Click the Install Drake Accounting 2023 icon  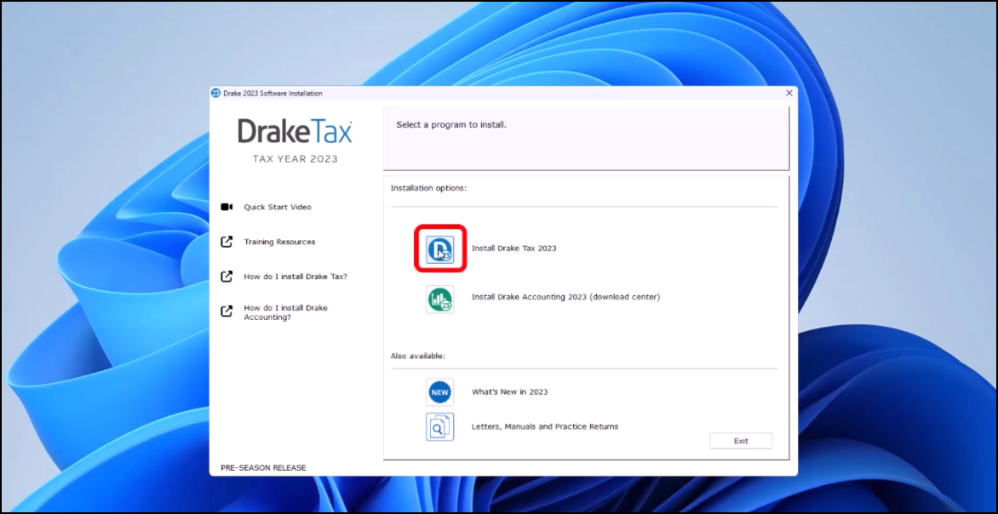[x=439, y=300]
